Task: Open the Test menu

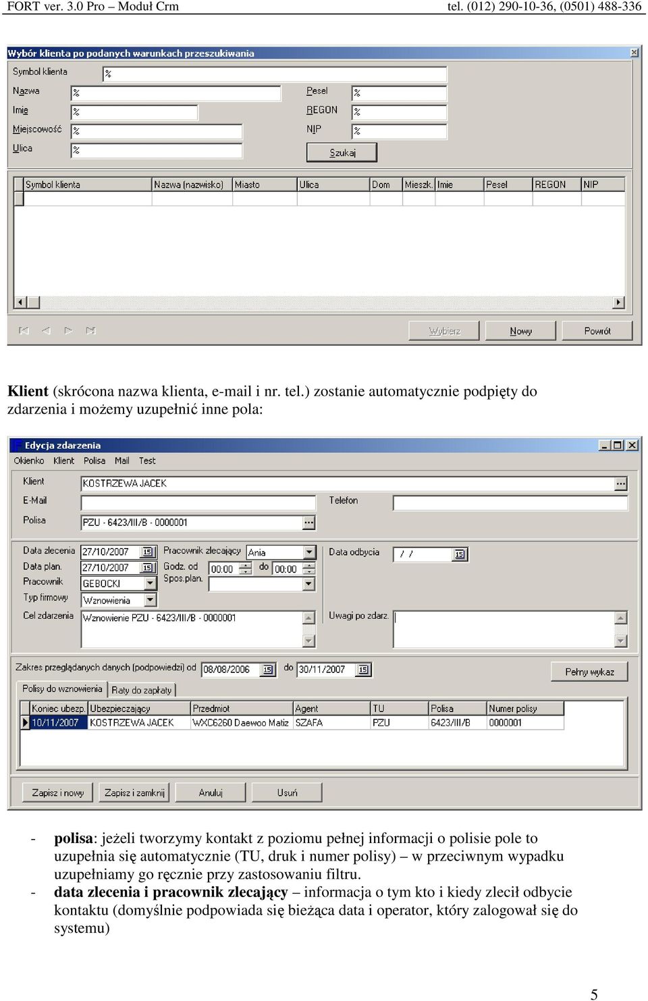Action: (x=147, y=461)
